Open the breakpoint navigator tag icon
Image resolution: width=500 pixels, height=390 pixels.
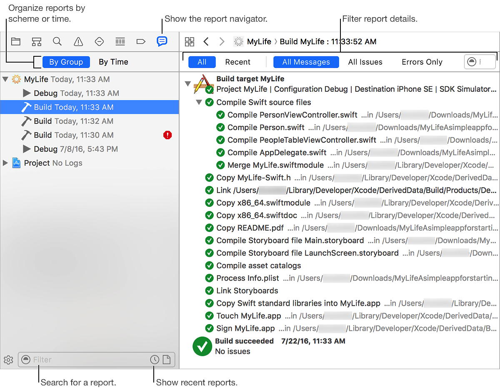coord(141,41)
